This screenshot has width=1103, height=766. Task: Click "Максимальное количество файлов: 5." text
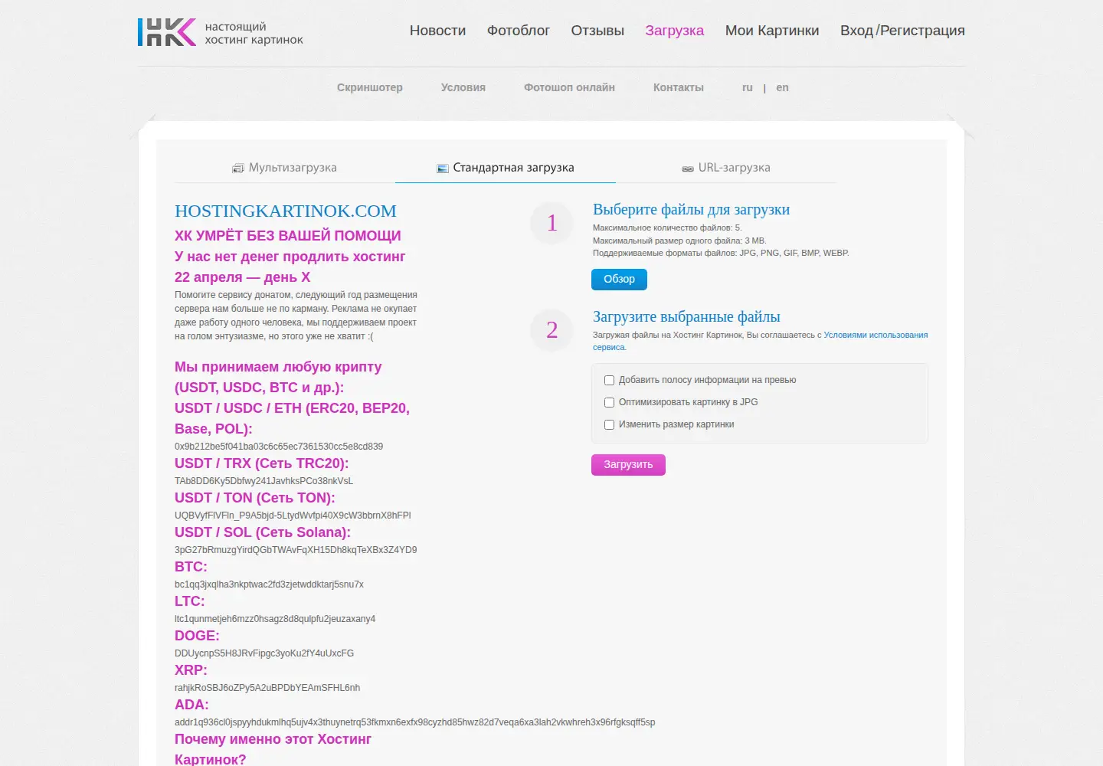pyautogui.click(x=667, y=228)
